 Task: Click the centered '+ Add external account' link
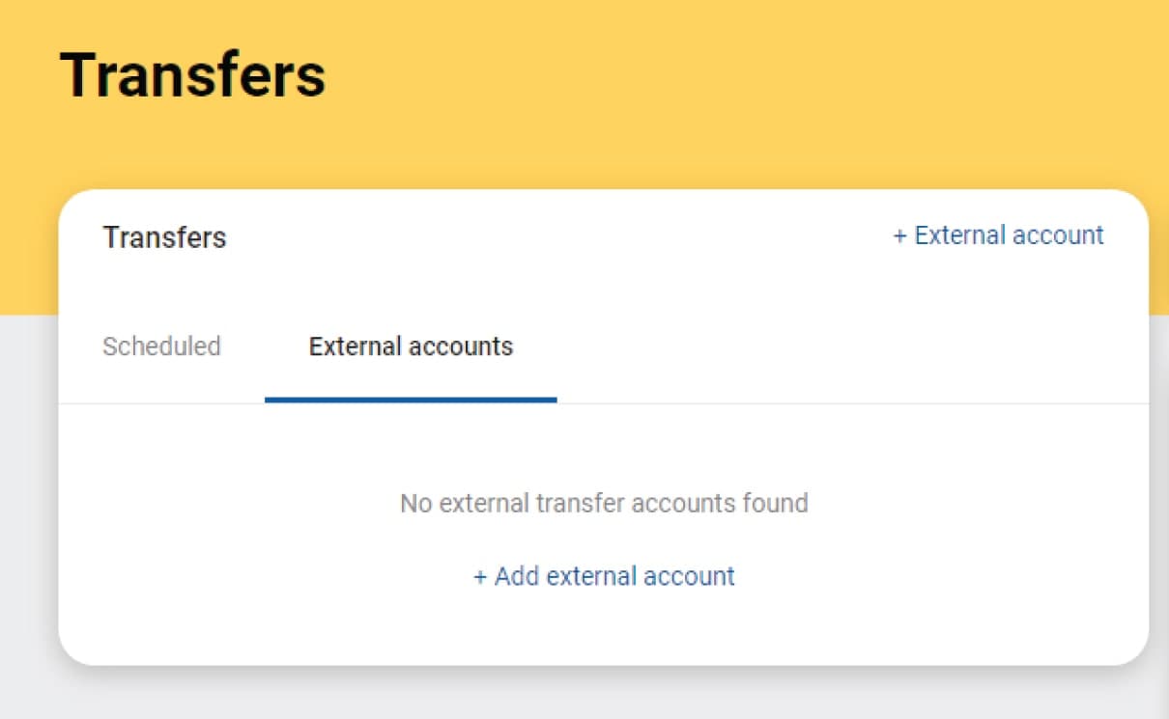coord(604,576)
